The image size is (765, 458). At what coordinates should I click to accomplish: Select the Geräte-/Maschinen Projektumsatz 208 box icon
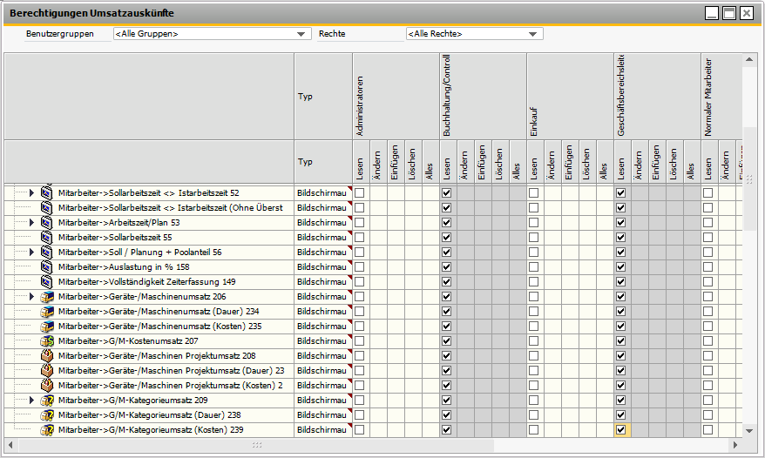click(x=48, y=355)
